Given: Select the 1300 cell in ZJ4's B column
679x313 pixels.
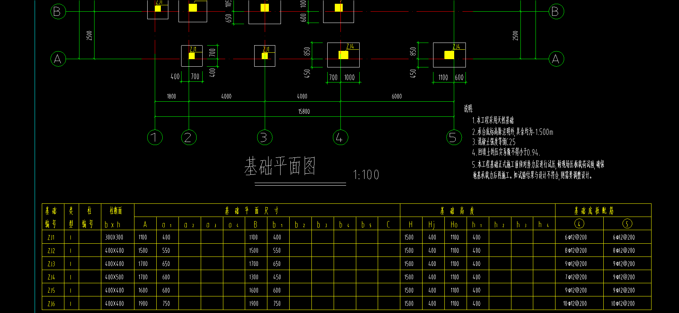Looking at the screenshot, I should [254, 277].
